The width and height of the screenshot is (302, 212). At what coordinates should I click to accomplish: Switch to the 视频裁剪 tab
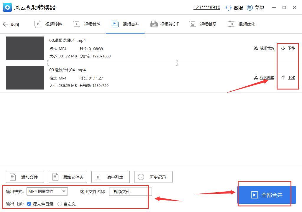(92, 24)
